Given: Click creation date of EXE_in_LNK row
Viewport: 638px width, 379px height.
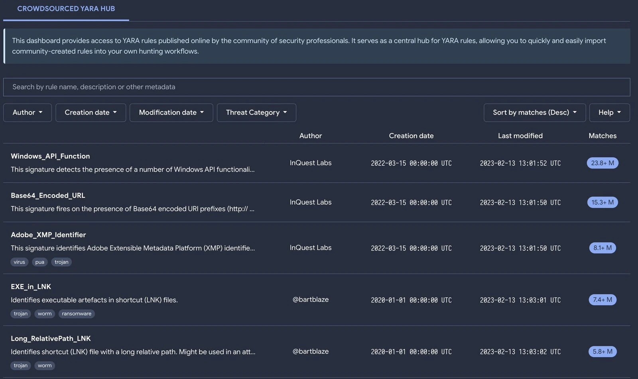Looking at the screenshot, I should (411, 300).
